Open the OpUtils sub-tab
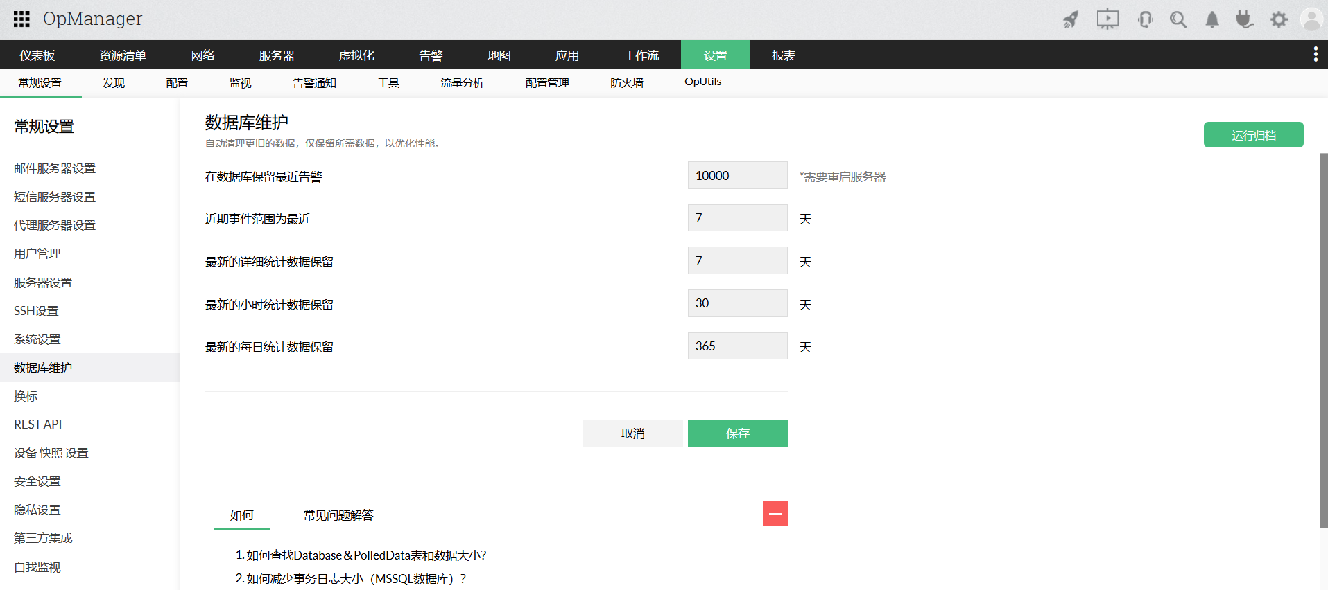Screen dimensions: 1328x590 coord(702,82)
